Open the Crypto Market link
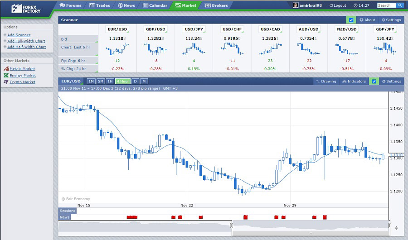 click(22, 82)
